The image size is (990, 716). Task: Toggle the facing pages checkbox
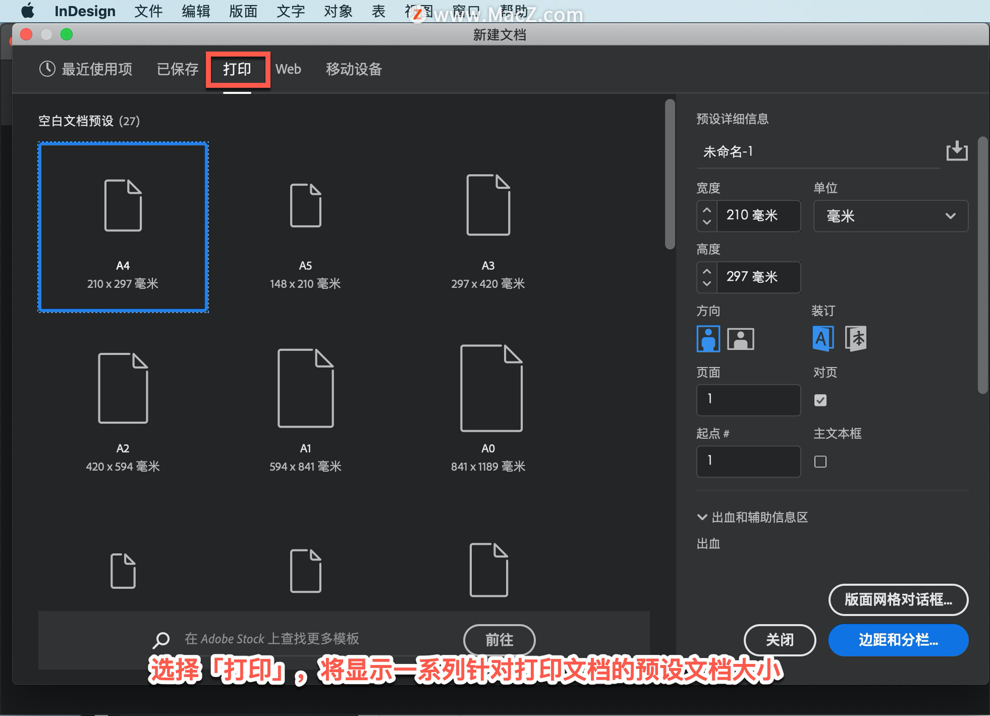(820, 400)
